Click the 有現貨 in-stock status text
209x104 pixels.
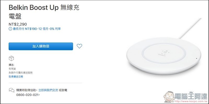coord(12,69)
